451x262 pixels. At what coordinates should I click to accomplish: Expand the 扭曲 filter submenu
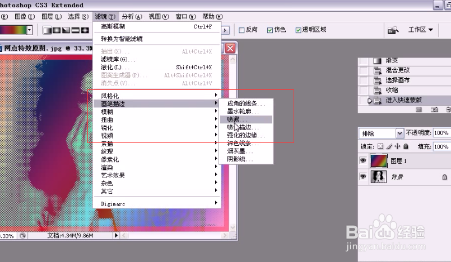click(x=157, y=120)
